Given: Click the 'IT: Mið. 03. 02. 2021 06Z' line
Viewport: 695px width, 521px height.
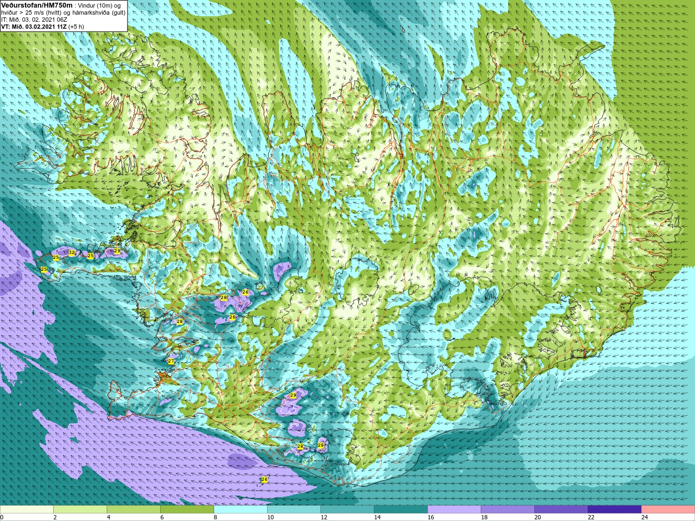Looking at the screenshot, I should pos(34,20).
